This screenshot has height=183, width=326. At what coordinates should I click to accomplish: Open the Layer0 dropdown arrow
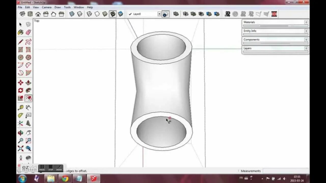(159, 14)
